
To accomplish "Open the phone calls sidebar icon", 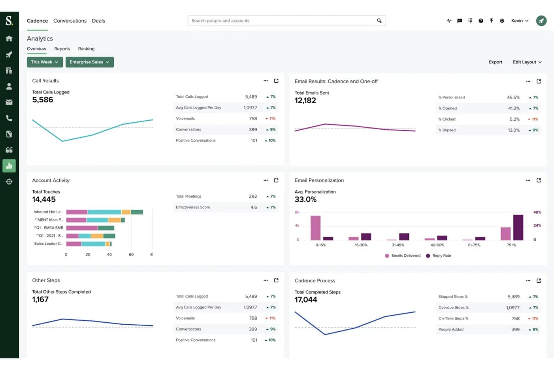I will [9, 118].
